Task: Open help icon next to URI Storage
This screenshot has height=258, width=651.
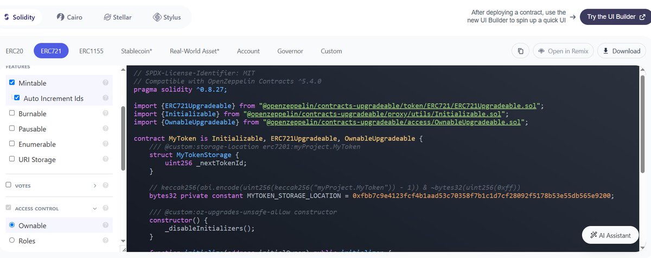Action: [x=106, y=159]
